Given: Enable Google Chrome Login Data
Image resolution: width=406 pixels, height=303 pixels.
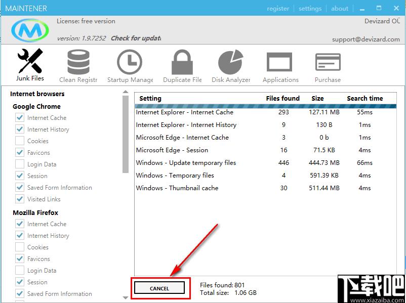Looking at the screenshot, I should pos(20,164).
